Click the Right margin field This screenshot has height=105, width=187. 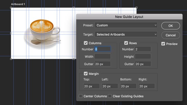147,86
